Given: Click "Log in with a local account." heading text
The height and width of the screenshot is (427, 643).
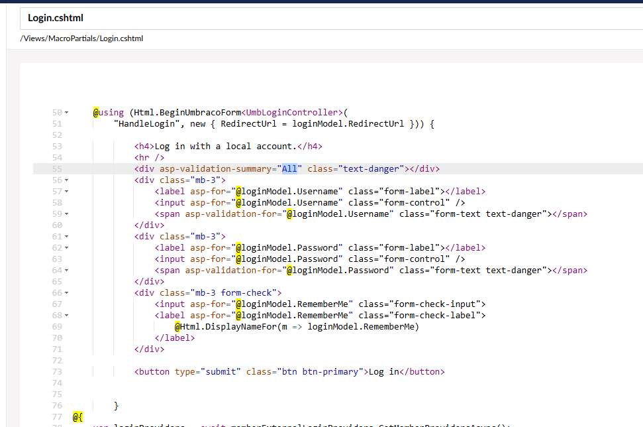Looking at the screenshot, I should (x=225, y=147).
